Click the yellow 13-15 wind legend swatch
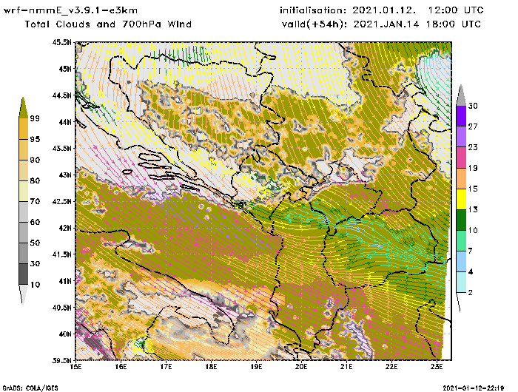This screenshot has height=392, width=518. (461, 199)
